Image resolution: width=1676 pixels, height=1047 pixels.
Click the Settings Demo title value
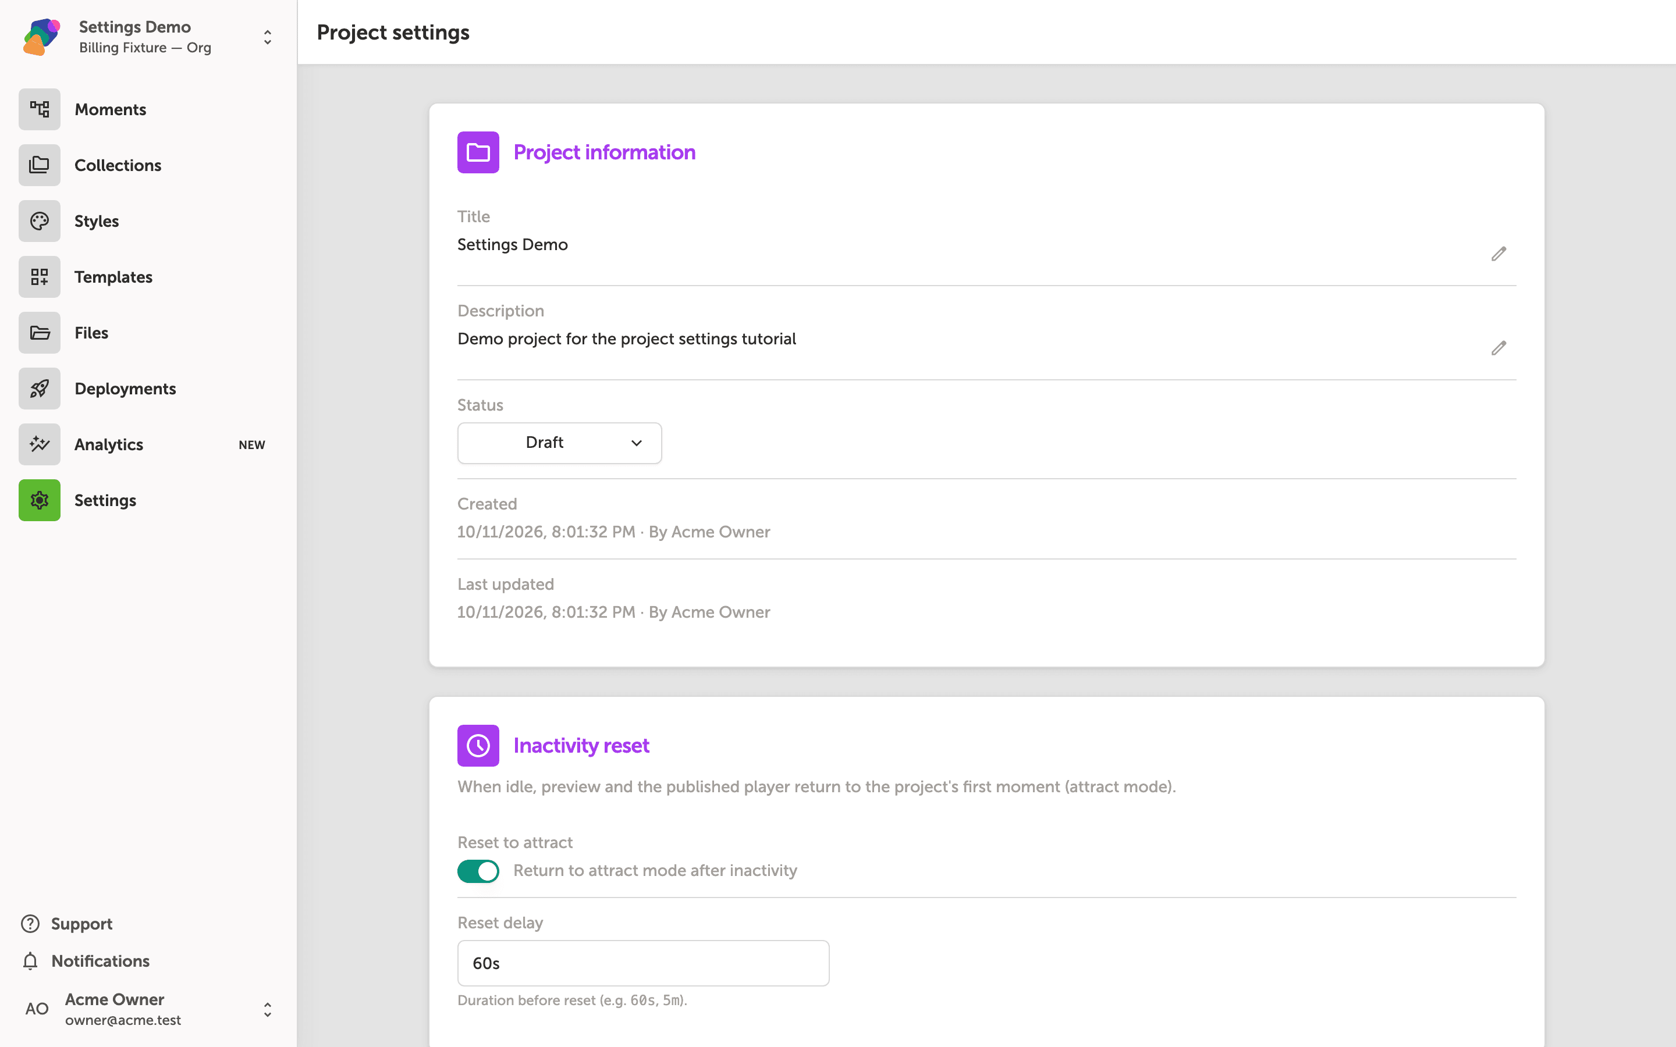click(x=513, y=244)
